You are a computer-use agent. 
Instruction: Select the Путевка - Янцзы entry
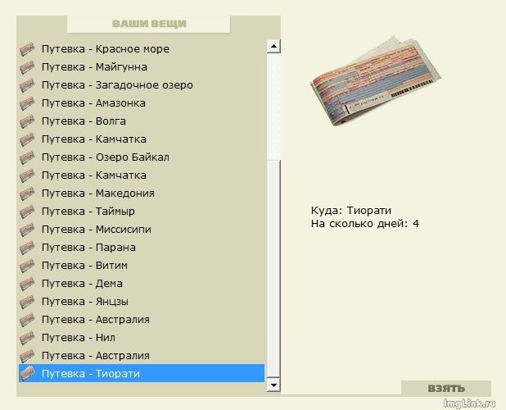click(84, 302)
